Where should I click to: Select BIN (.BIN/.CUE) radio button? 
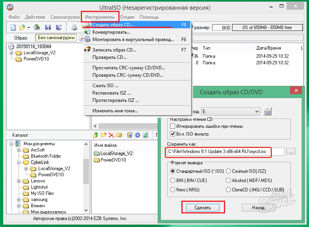tap(172, 181)
